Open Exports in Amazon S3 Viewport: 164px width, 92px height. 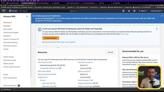pyautogui.click(x=11, y=39)
